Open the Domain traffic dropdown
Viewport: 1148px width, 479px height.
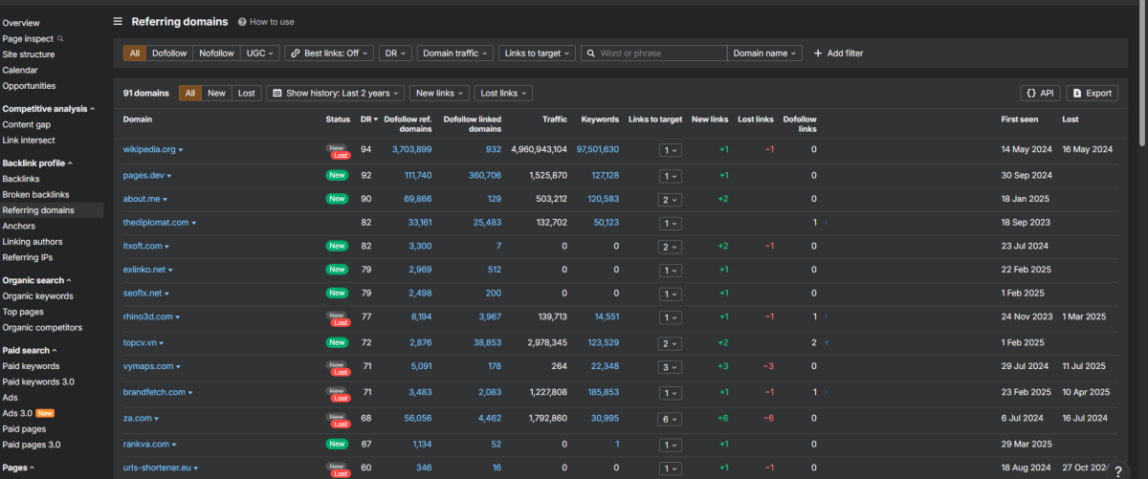pos(455,54)
